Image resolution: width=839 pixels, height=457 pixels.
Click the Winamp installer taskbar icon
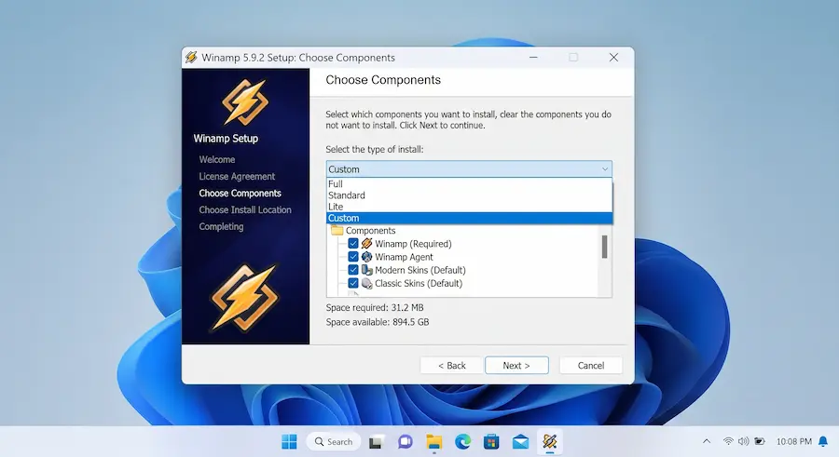click(549, 441)
